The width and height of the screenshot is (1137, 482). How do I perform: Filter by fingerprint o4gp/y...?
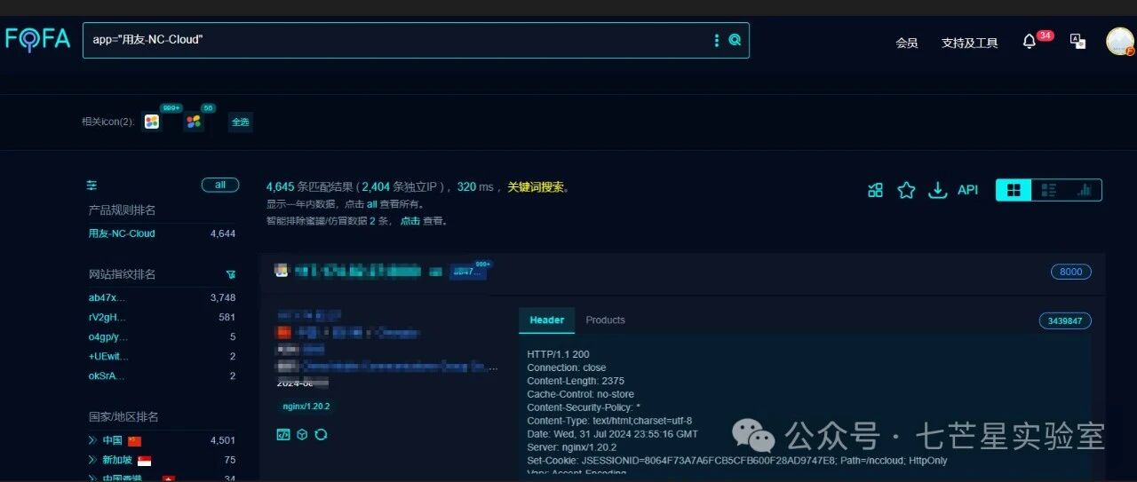108,336
